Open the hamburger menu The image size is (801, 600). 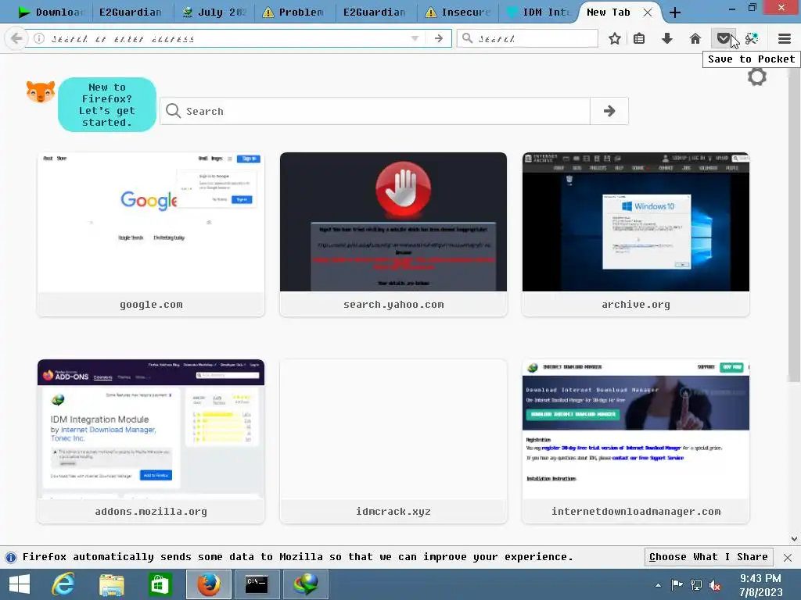[x=785, y=38]
